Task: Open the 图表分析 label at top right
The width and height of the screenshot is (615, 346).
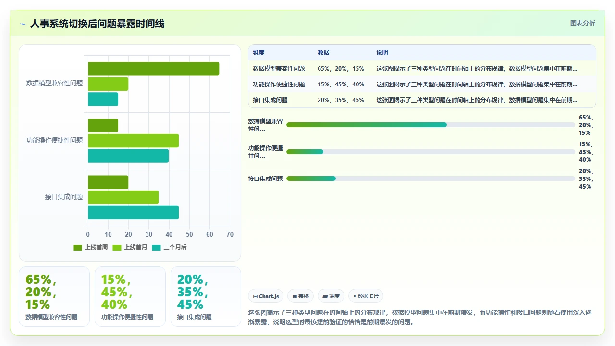Action: tap(582, 23)
